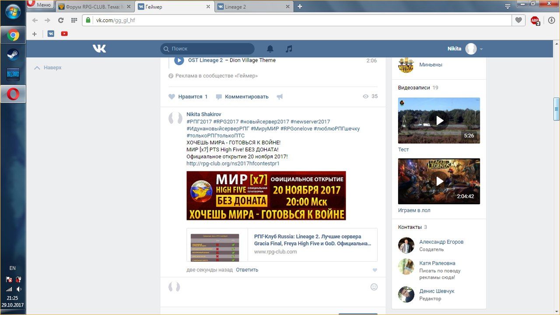
Task: Open Opera from the taskbar
Action: [13, 94]
